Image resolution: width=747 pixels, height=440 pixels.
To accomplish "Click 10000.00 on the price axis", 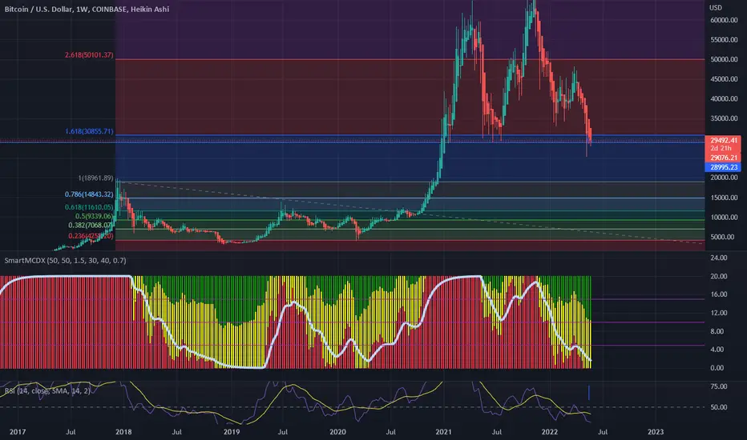I will [x=724, y=218].
